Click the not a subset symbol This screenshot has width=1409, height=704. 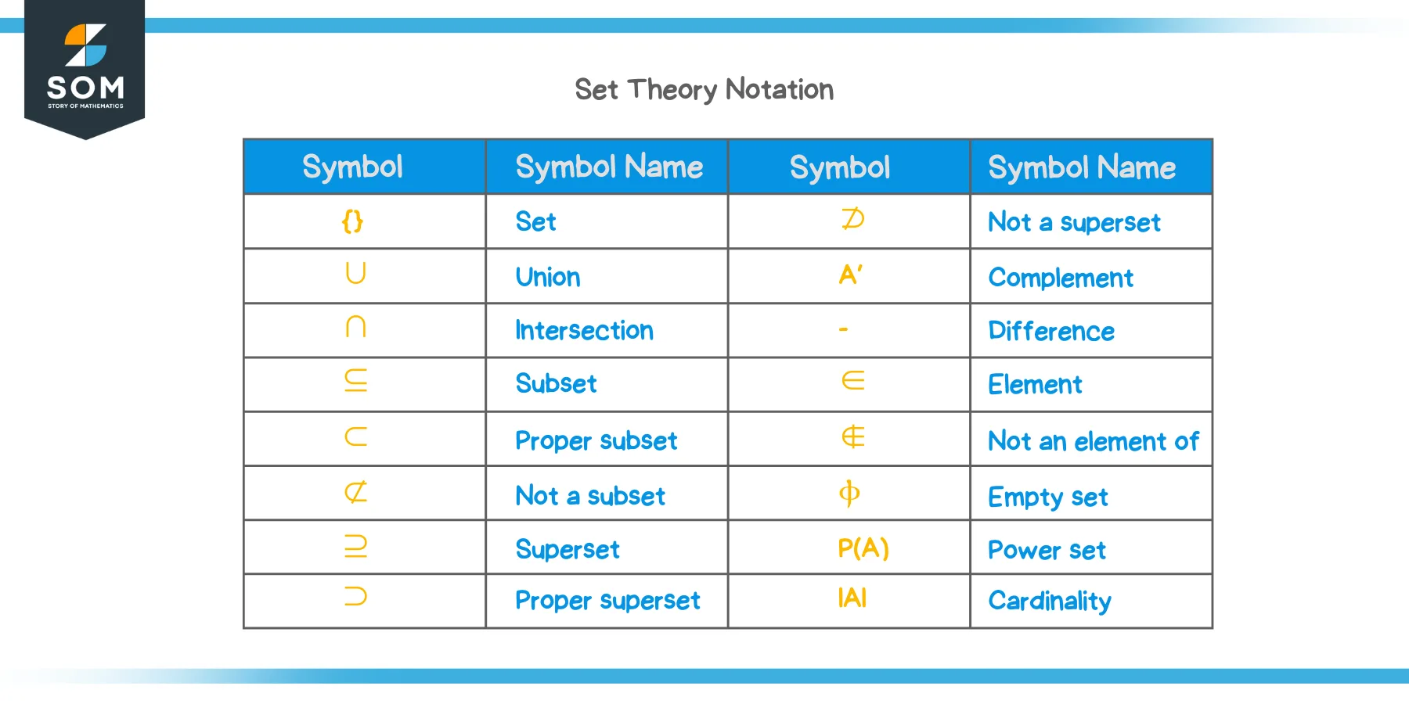coord(355,493)
